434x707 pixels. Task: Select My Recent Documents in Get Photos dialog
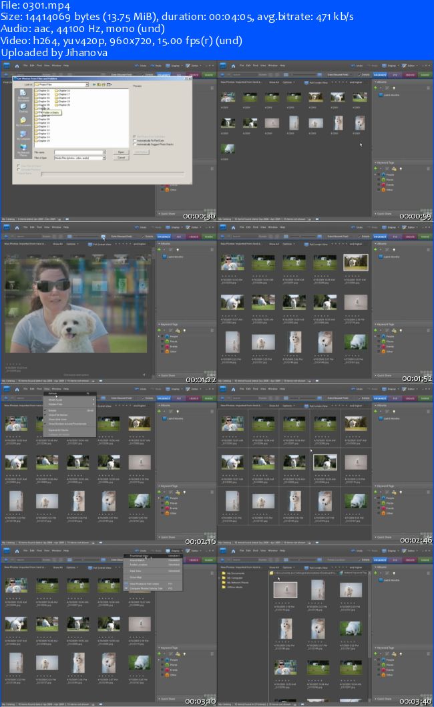pyautogui.click(x=23, y=94)
